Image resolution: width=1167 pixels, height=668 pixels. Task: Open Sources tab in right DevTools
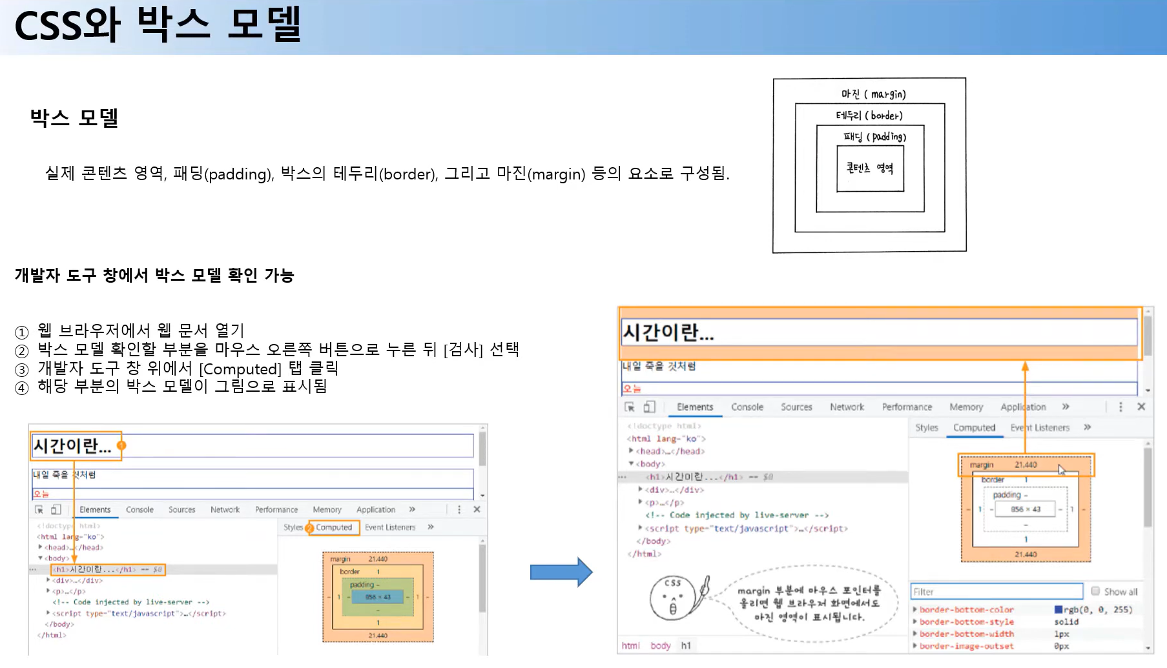click(796, 407)
